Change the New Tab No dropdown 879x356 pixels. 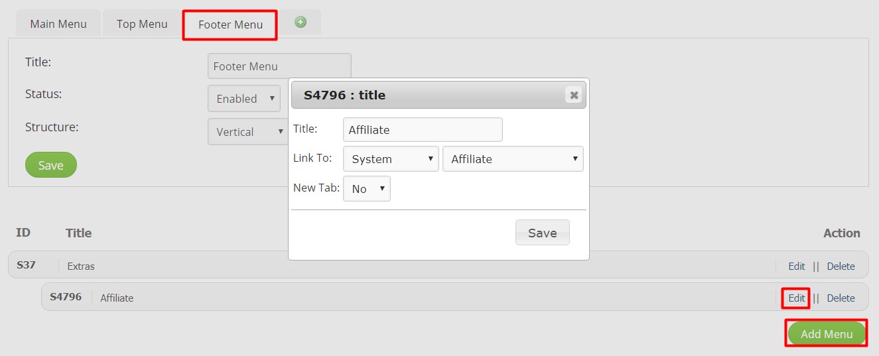pos(367,188)
